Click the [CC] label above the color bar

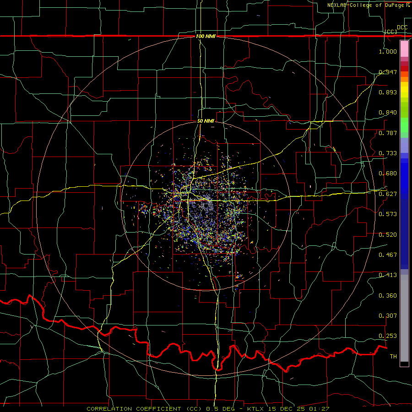[391, 32]
